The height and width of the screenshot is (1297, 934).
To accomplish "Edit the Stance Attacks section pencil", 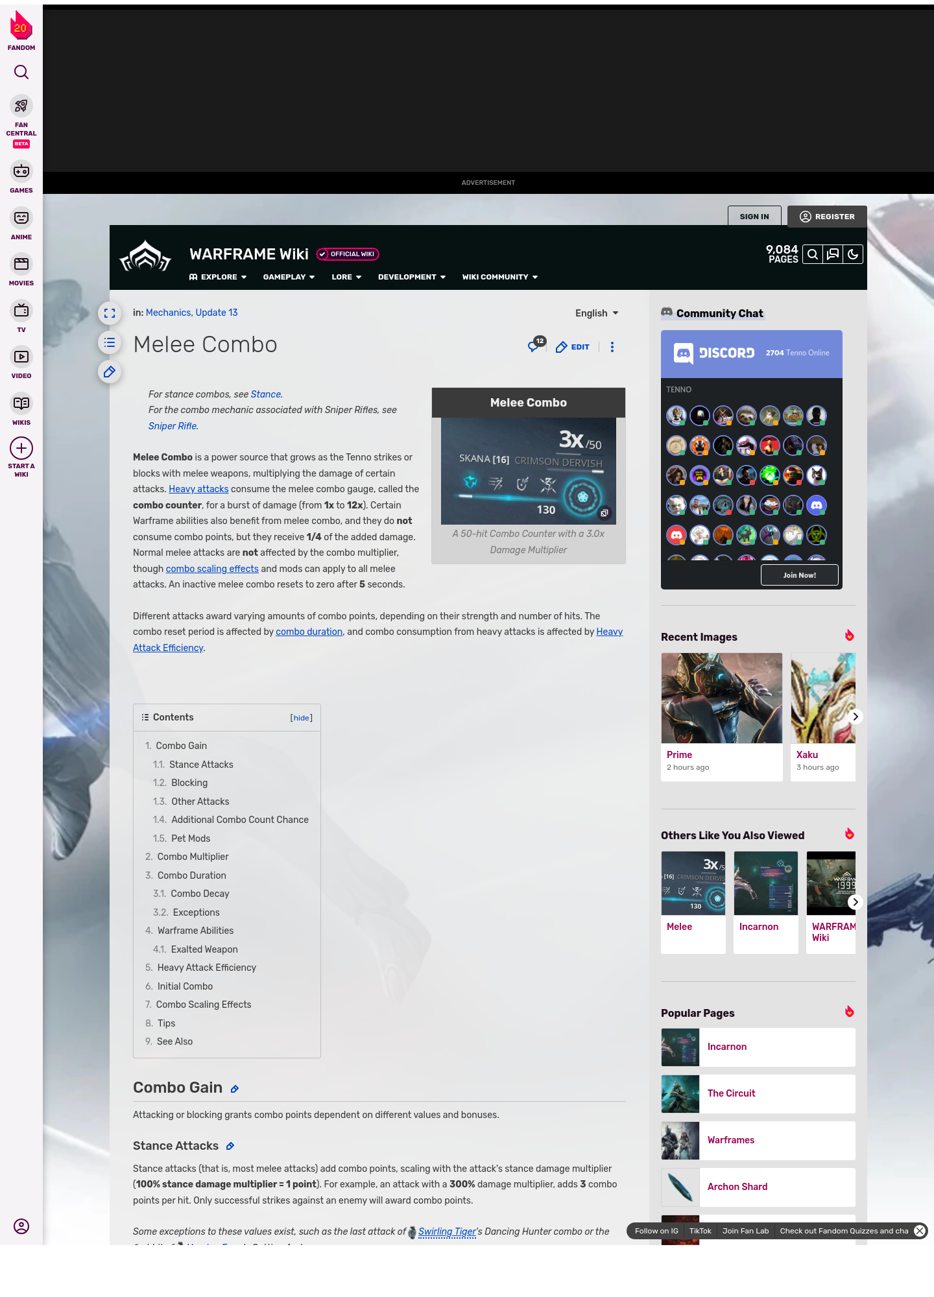I will pyautogui.click(x=230, y=1147).
